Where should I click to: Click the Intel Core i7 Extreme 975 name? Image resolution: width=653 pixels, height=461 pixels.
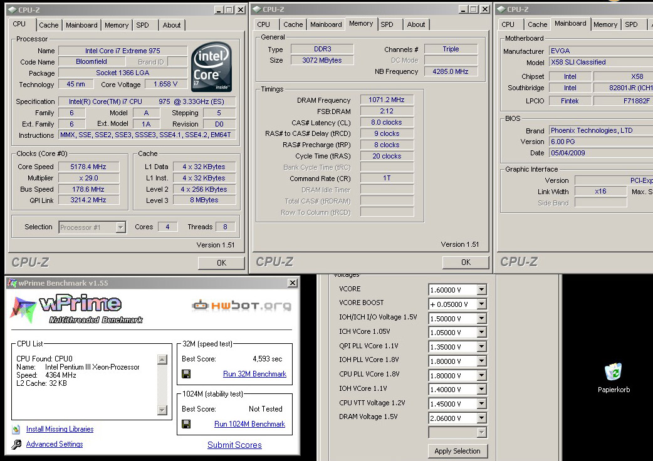[122, 51]
